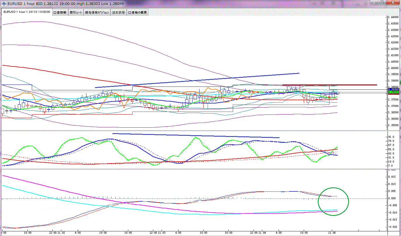Close the EURUSD chart window
The height and width of the screenshot is (236, 401).
point(392,2)
